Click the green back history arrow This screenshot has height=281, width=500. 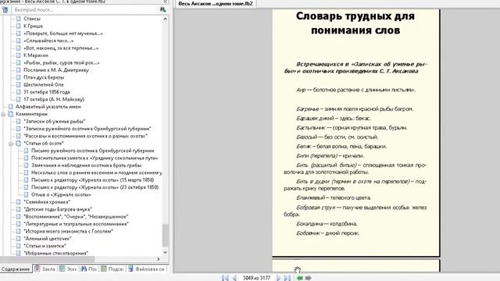coord(299,278)
